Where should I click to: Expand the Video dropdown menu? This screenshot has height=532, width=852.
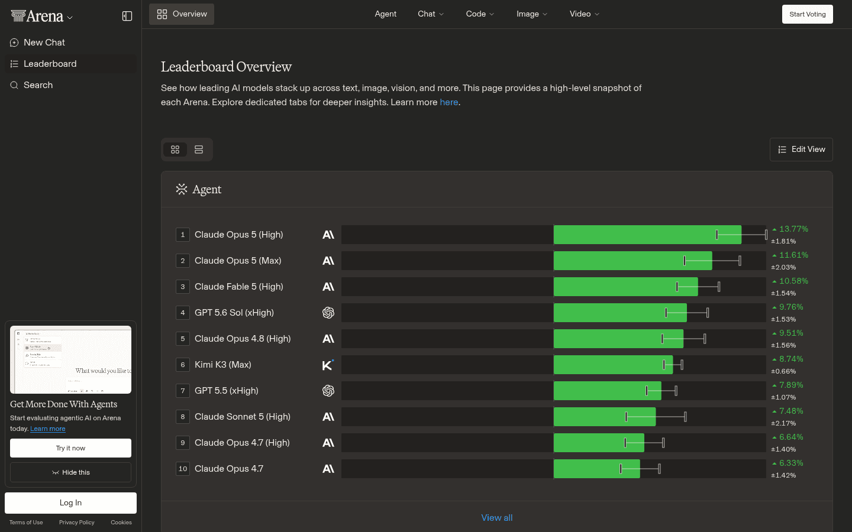pos(585,14)
